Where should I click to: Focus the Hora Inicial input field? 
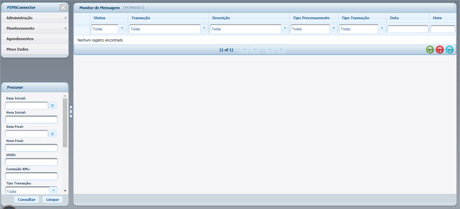click(31, 120)
